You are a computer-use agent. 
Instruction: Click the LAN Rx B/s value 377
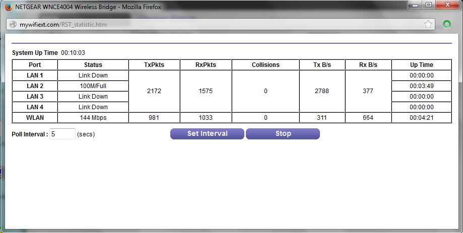[x=368, y=91]
